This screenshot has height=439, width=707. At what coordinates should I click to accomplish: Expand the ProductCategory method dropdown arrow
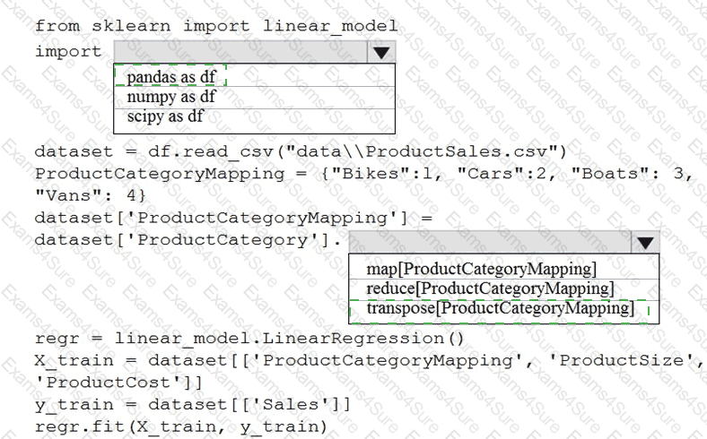coord(644,242)
